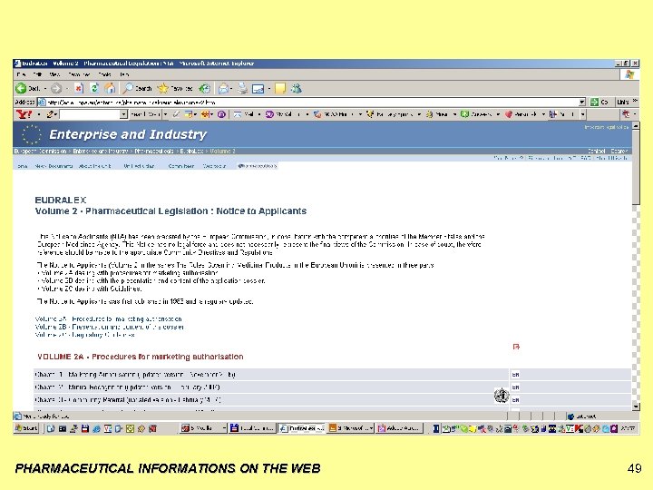The width and height of the screenshot is (653, 490).
Task: Open the yellow Discuss note icon
Action: [280, 88]
